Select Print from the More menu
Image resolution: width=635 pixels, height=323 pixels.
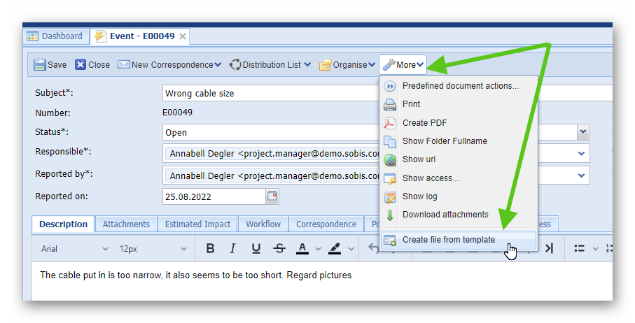411,104
